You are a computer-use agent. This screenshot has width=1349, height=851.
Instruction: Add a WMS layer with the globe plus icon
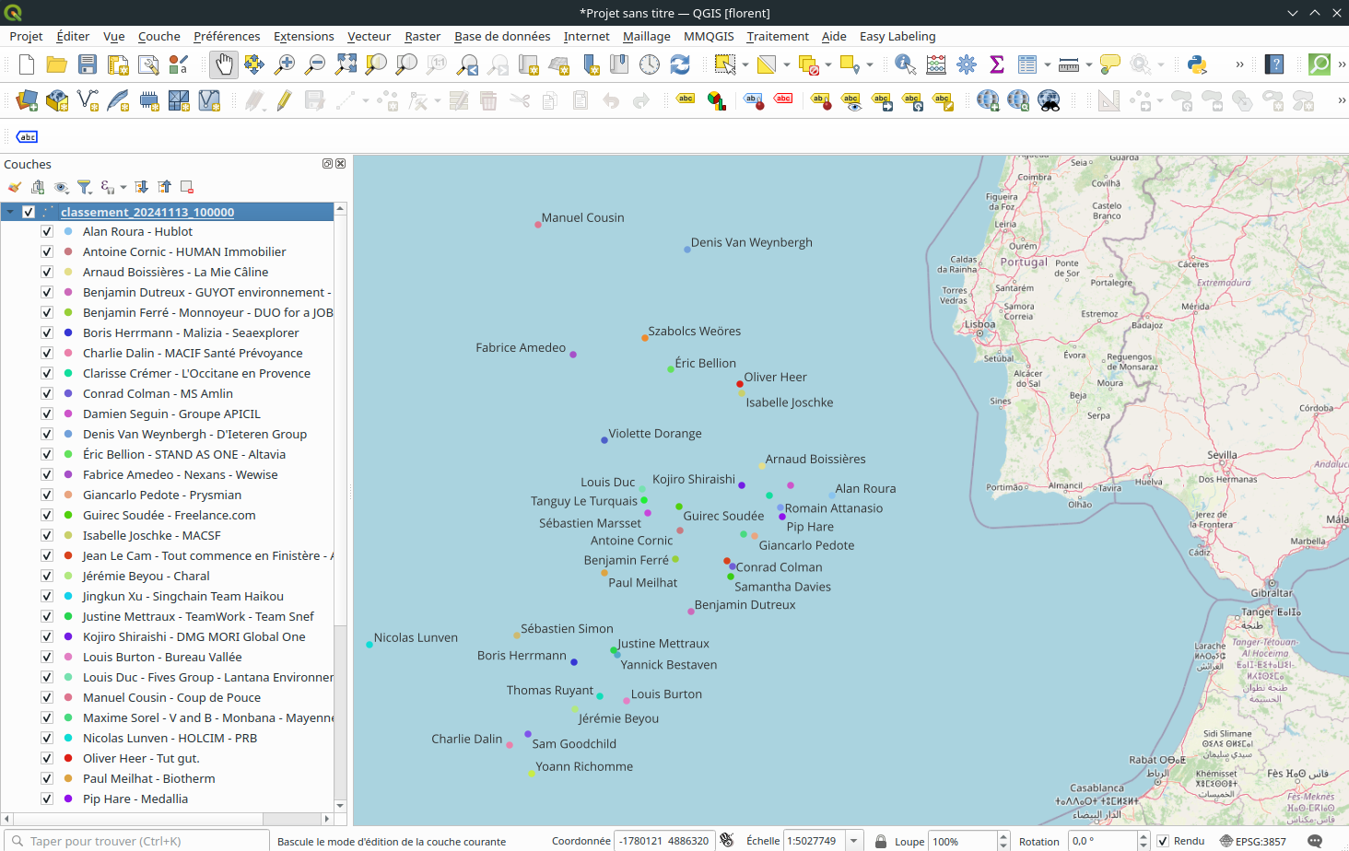[988, 100]
